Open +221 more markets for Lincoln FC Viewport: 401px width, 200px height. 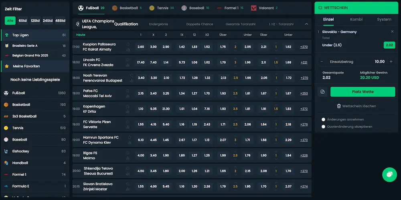pyautogui.click(x=304, y=63)
